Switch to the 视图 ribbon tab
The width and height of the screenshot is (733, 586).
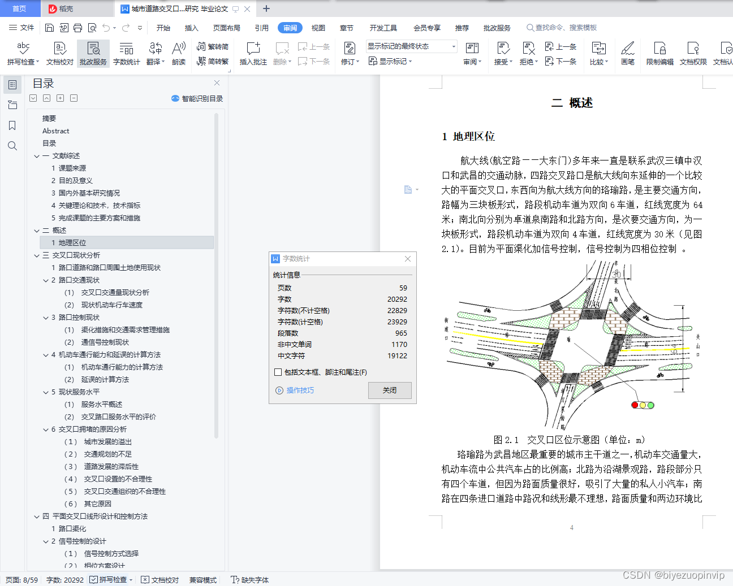(318, 28)
